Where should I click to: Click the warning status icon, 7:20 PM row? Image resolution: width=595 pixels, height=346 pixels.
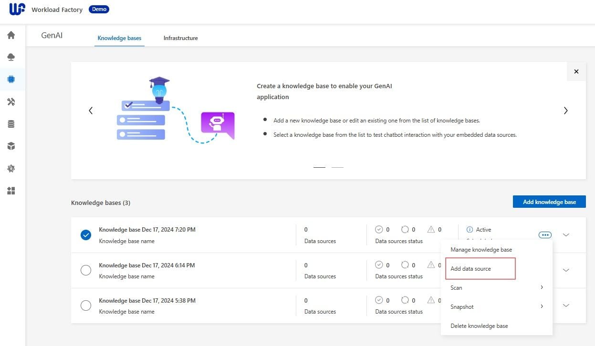[x=431, y=230]
